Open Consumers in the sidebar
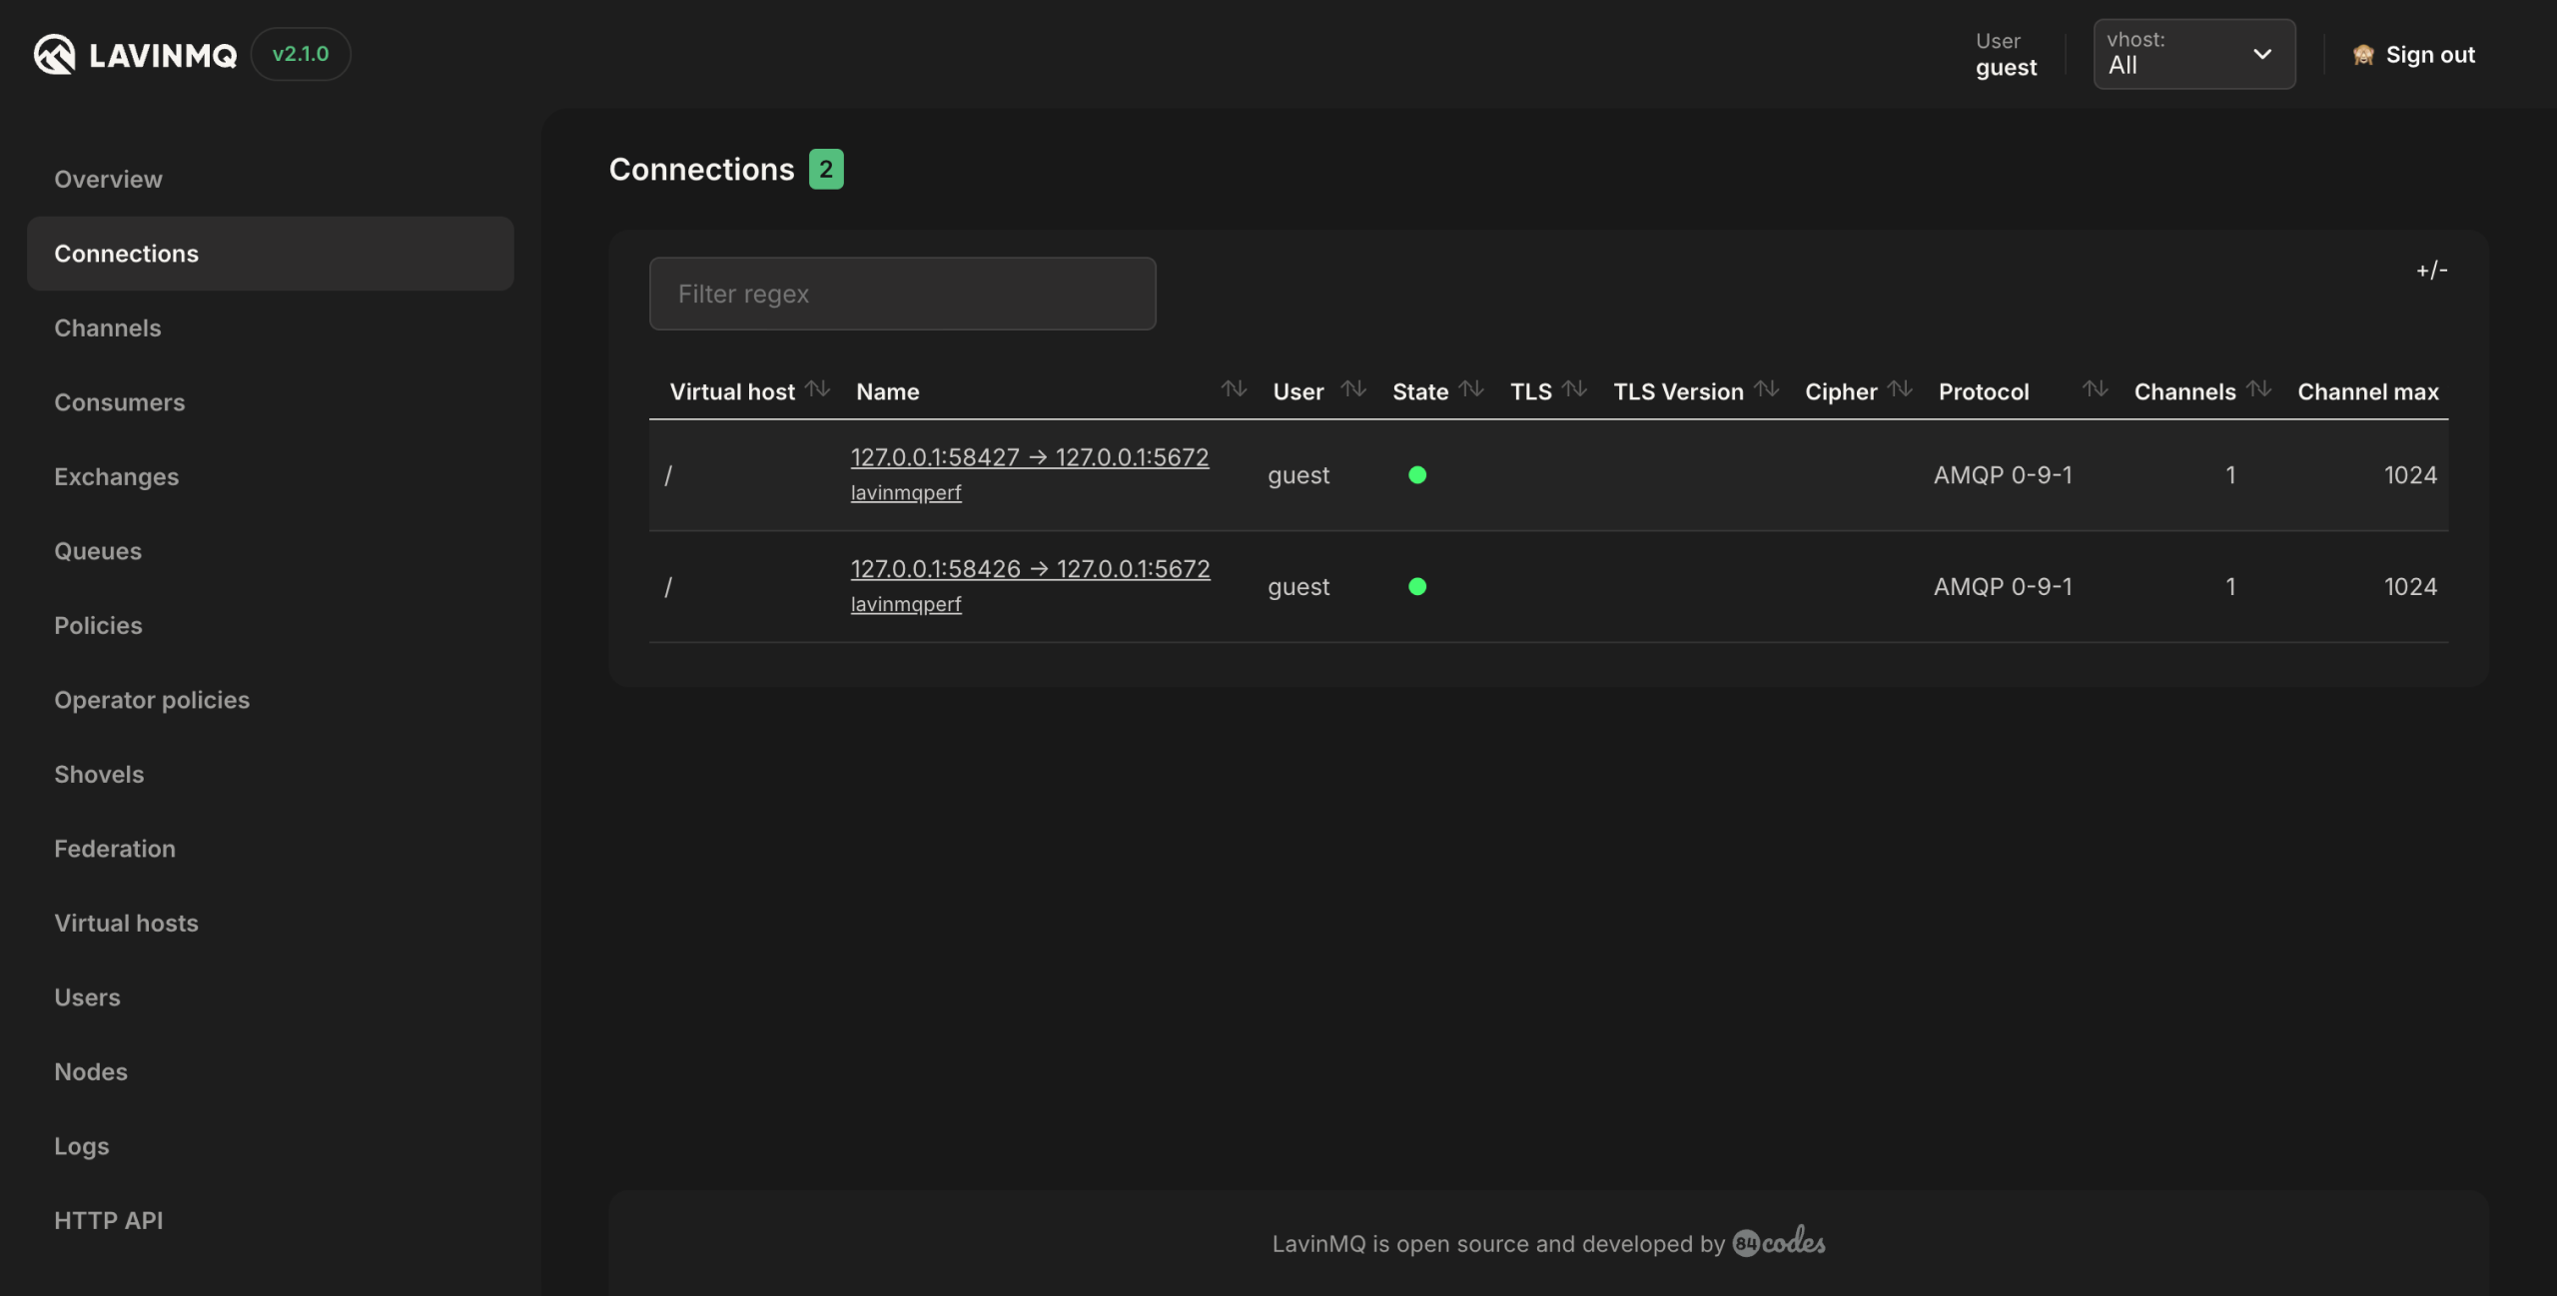 point(119,402)
